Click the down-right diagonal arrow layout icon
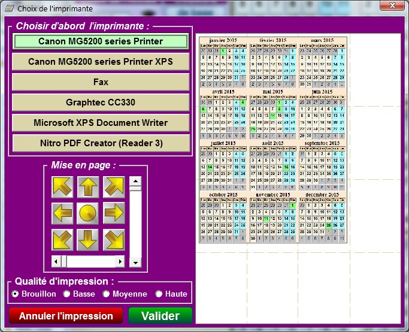409x332 pixels. click(x=114, y=240)
